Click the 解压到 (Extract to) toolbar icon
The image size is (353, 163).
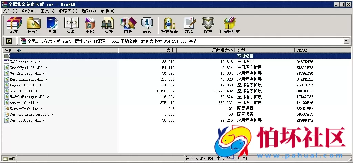33,23
